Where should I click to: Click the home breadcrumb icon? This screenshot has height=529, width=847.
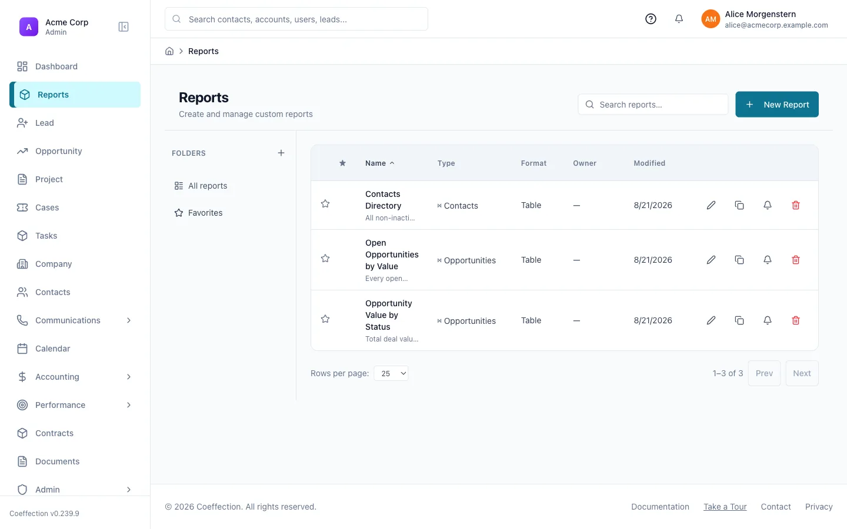tap(169, 51)
